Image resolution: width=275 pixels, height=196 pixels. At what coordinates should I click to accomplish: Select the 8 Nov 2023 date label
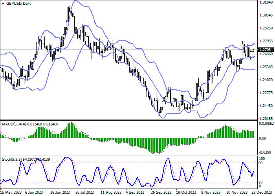tap(211, 192)
